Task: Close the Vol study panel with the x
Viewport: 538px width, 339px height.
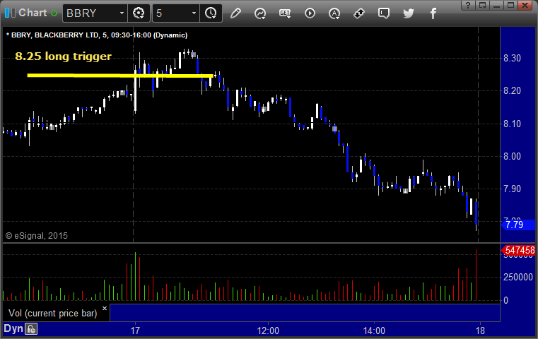Action: (x=105, y=308)
